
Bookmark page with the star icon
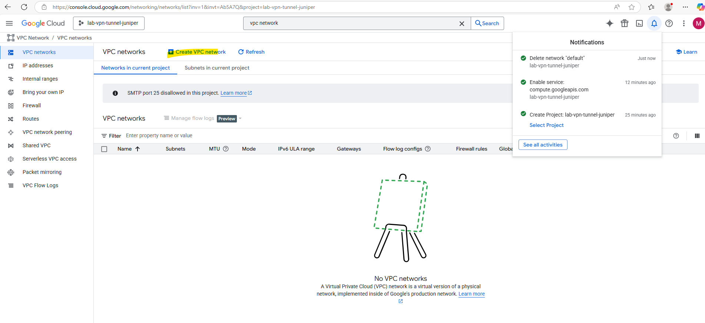tap(632, 7)
